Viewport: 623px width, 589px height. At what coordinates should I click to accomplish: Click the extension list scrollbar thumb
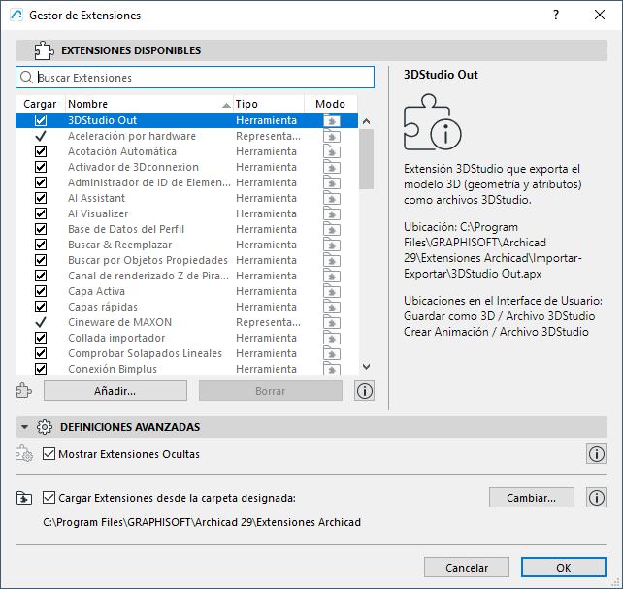pyautogui.click(x=367, y=159)
